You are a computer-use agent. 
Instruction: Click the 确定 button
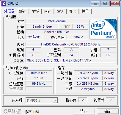coord(108,111)
